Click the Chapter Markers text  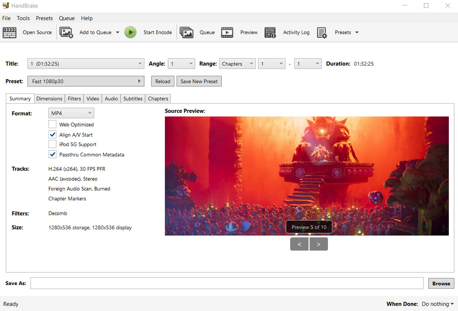click(67, 198)
